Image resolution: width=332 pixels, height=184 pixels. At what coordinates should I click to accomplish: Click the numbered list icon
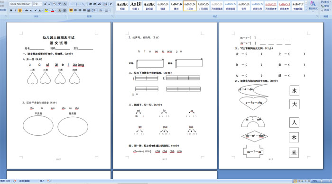point(78,4)
